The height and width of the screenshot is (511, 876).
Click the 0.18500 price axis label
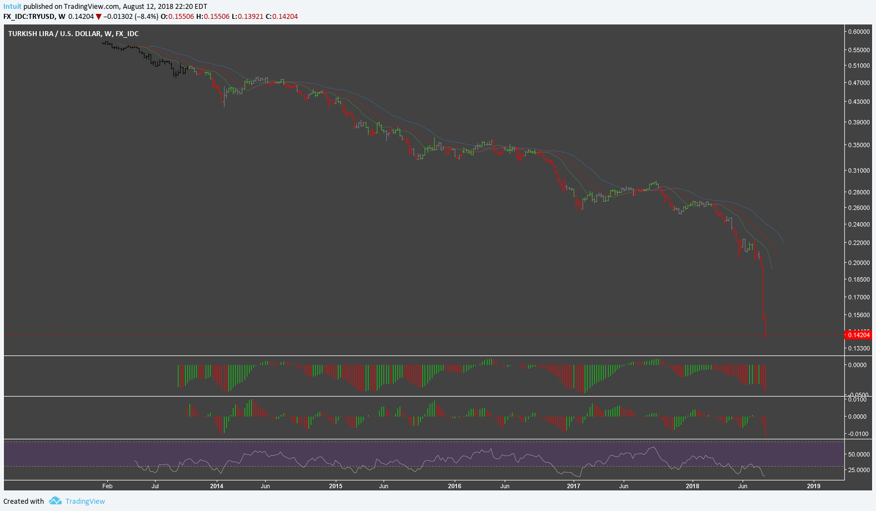click(x=859, y=279)
